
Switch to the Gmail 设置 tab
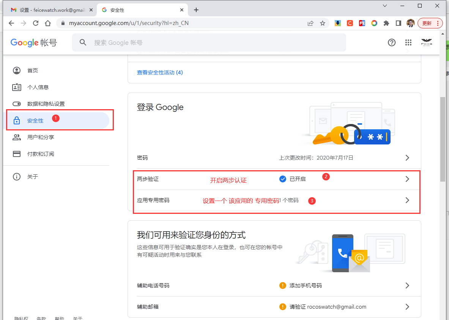[51, 10]
